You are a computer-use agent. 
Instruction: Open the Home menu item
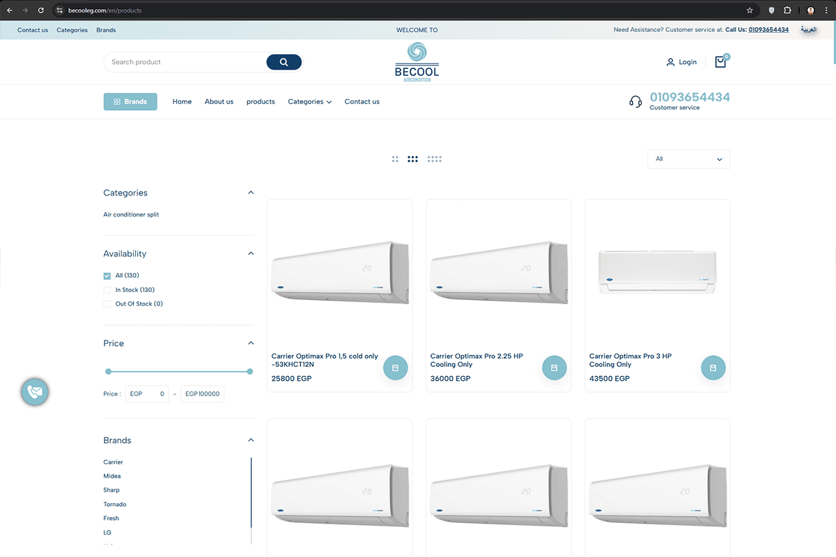[182, 102]
